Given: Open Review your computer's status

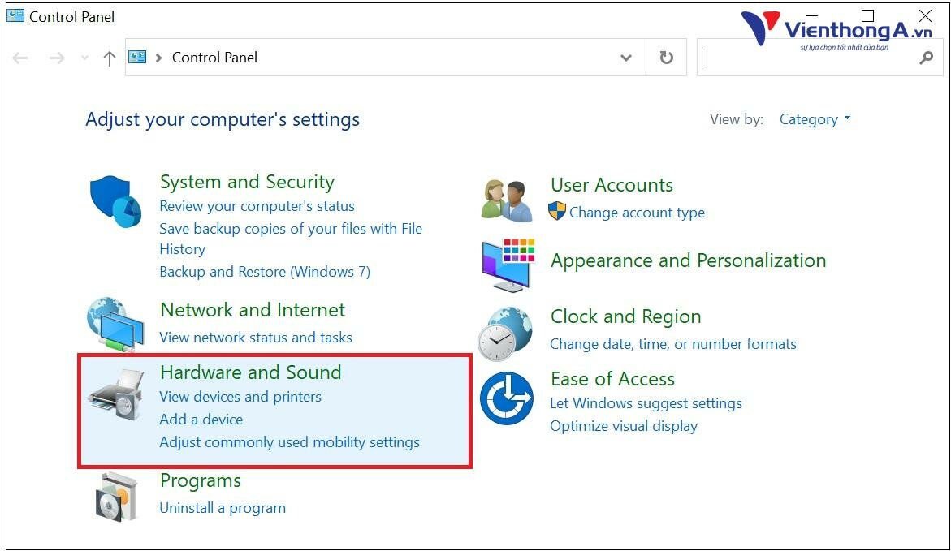Looking at the screenshot, I should (257, 206).
